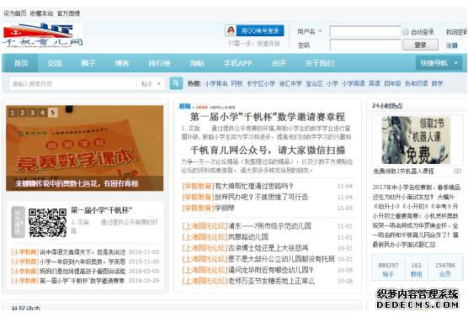Click the 注册 register link
The width and height of the screenshot is (468, 317).
click(x=451, y=45)
